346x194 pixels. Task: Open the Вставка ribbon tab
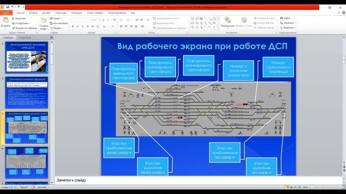click(34, 13)
